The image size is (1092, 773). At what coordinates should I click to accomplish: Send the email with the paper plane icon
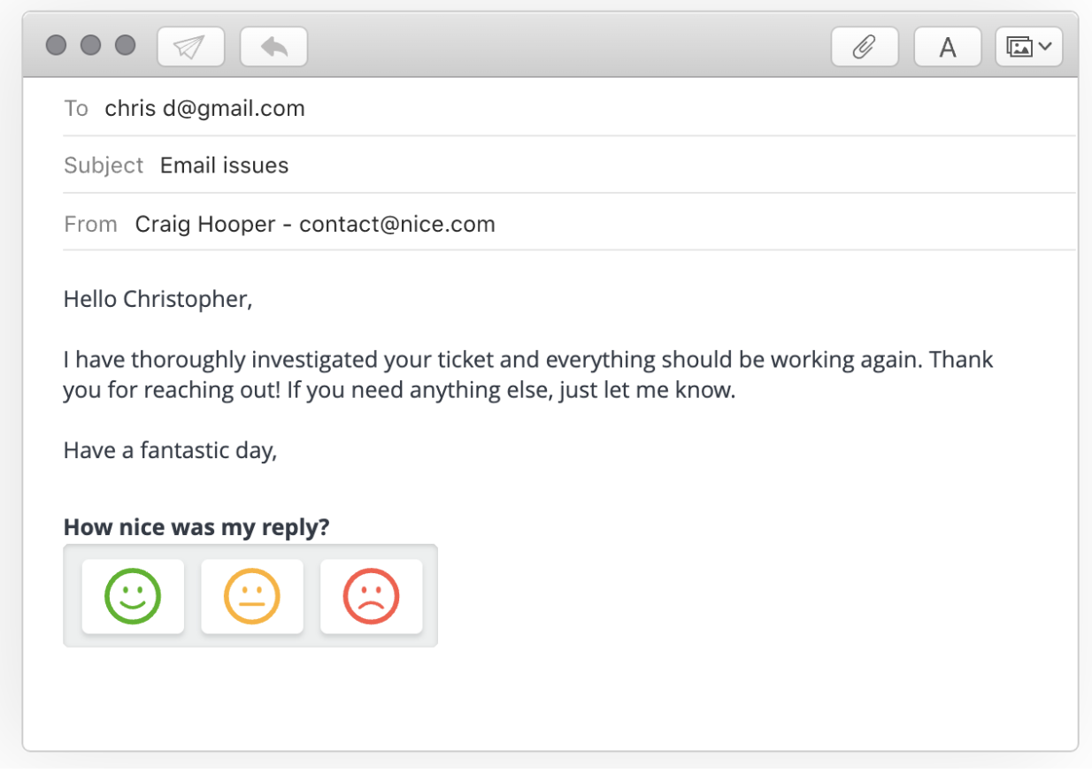tap(191, 47)
